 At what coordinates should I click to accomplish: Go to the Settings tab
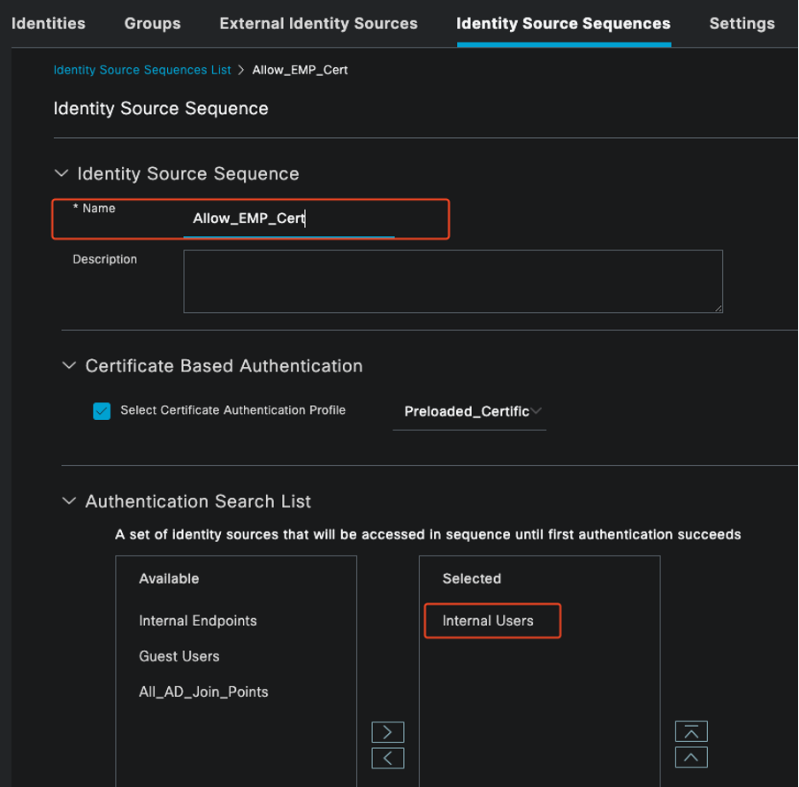point(742,24)
